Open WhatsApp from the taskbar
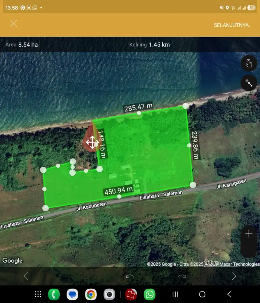 click(150, 294)
